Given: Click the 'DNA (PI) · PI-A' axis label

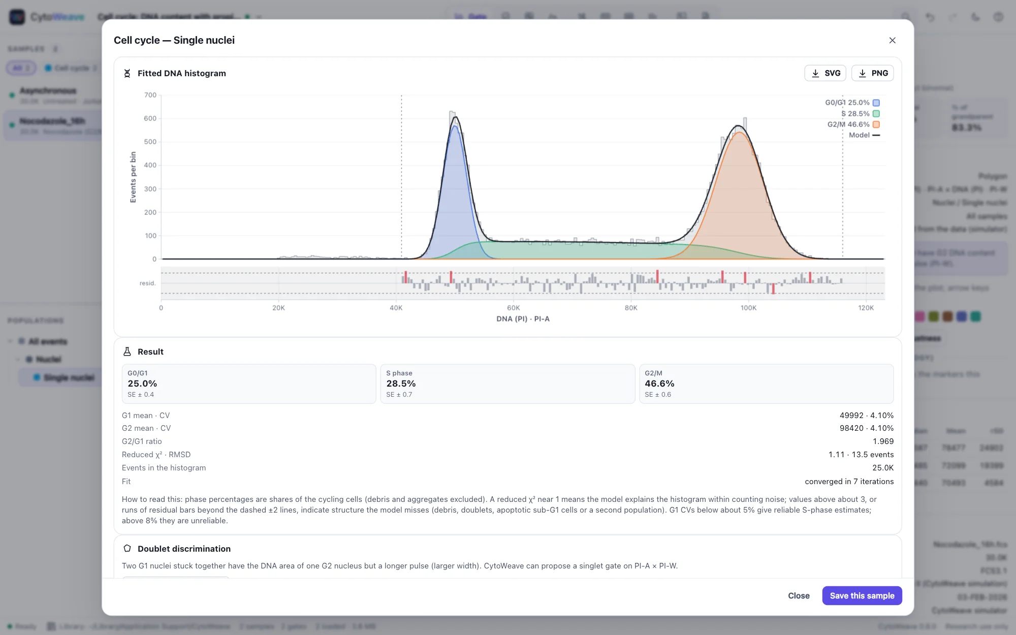Looking at the screenshot, I should pos(523,319).
